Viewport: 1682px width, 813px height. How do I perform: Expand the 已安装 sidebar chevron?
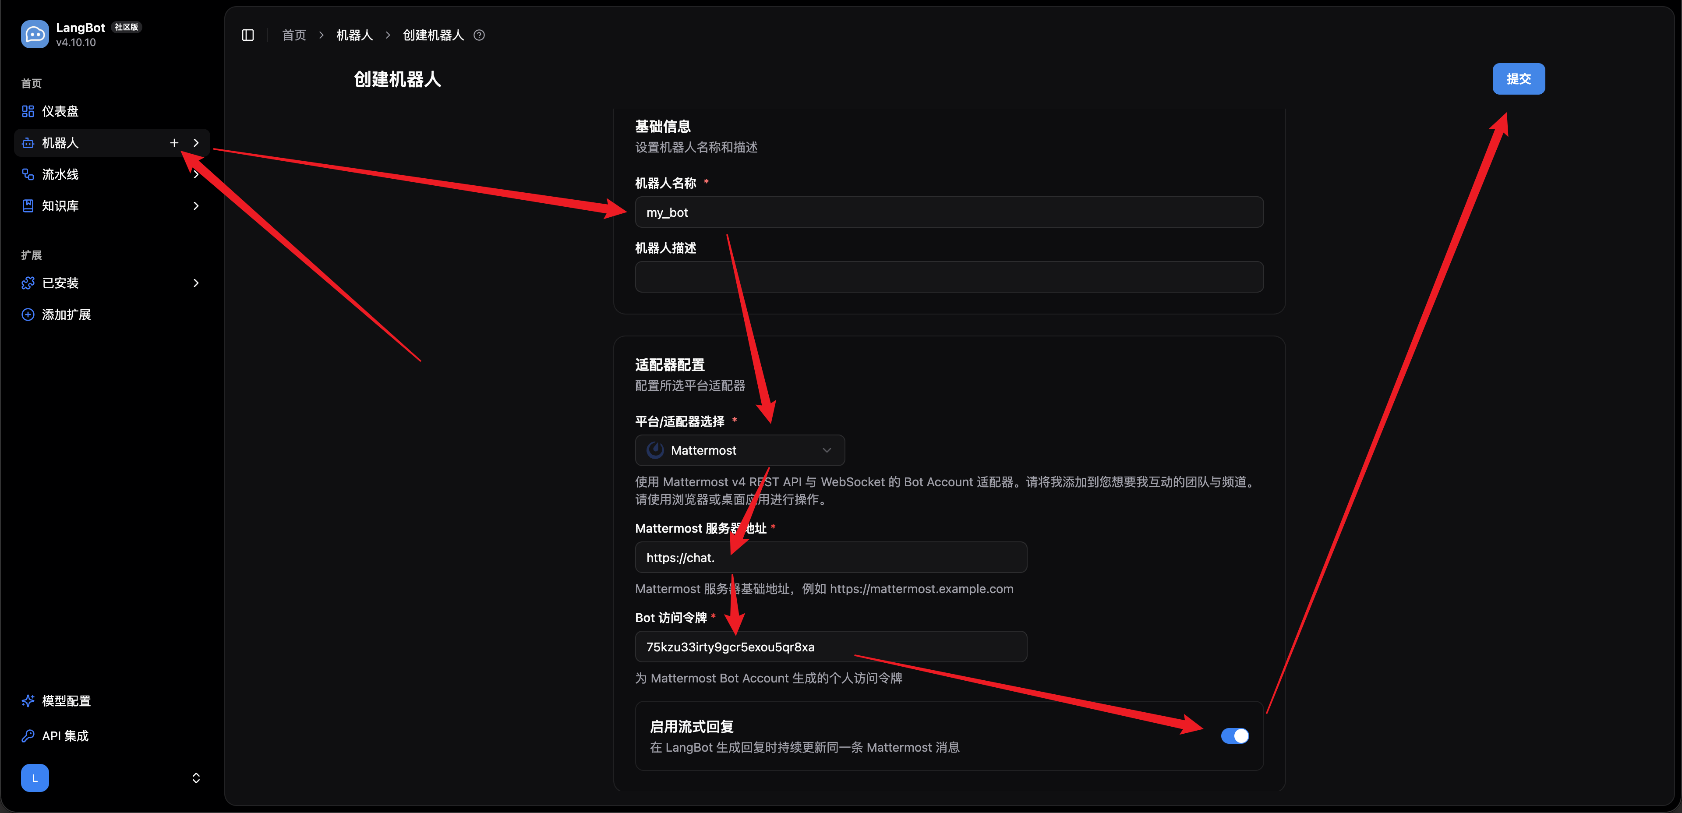[x=196, y=283]
